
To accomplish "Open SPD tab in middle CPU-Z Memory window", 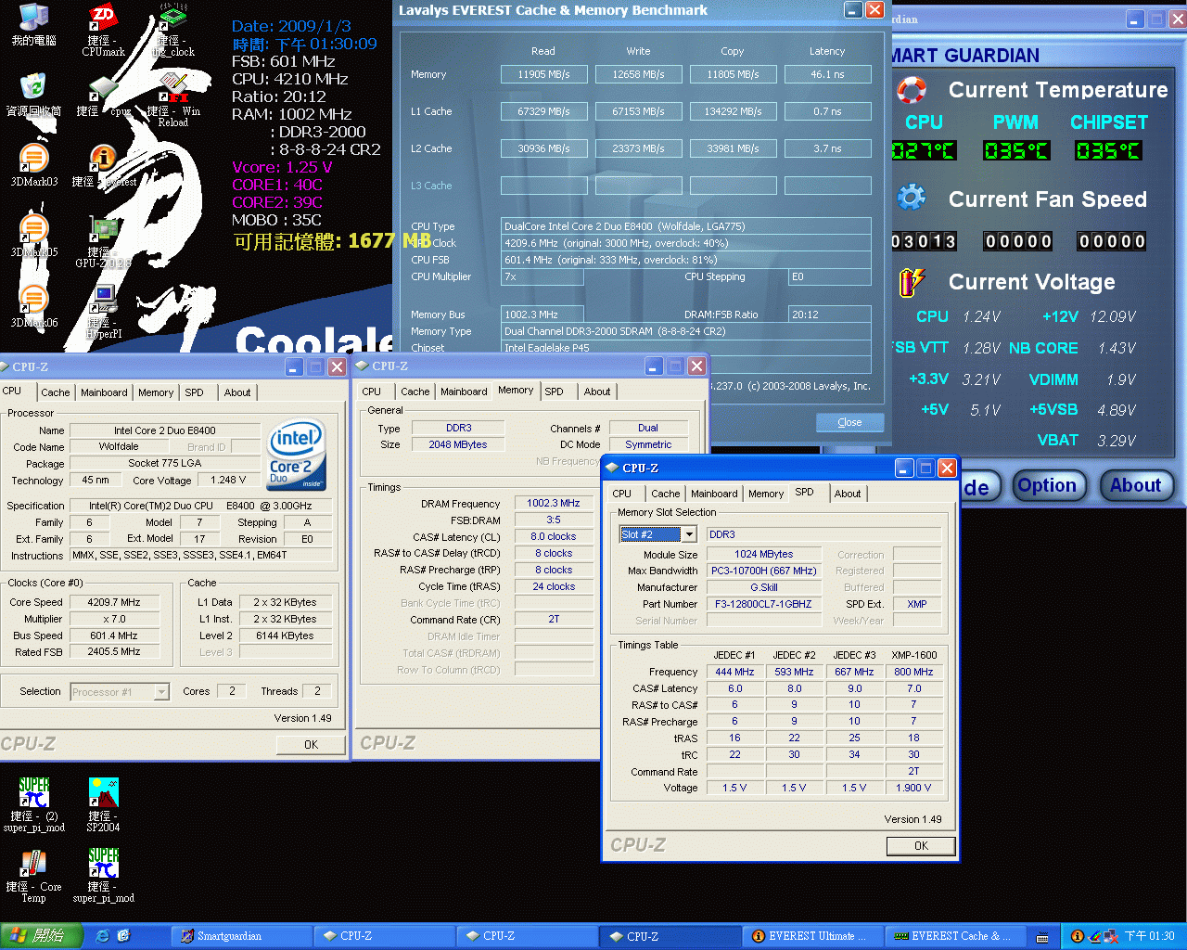I will 554,392.
